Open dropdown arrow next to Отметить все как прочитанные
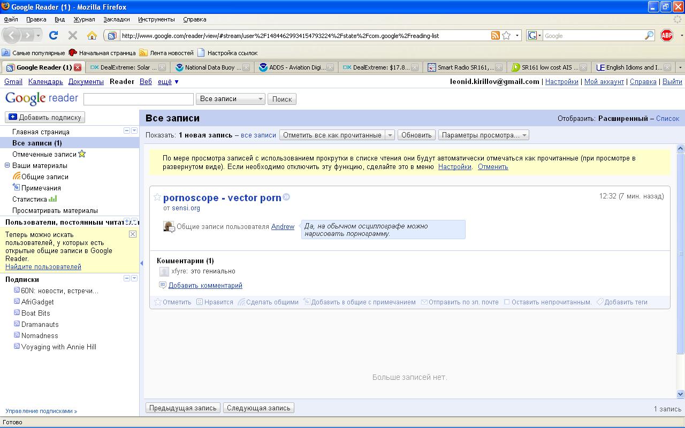Viewport: 685px width, 428px height. click(x=390, y=135)
